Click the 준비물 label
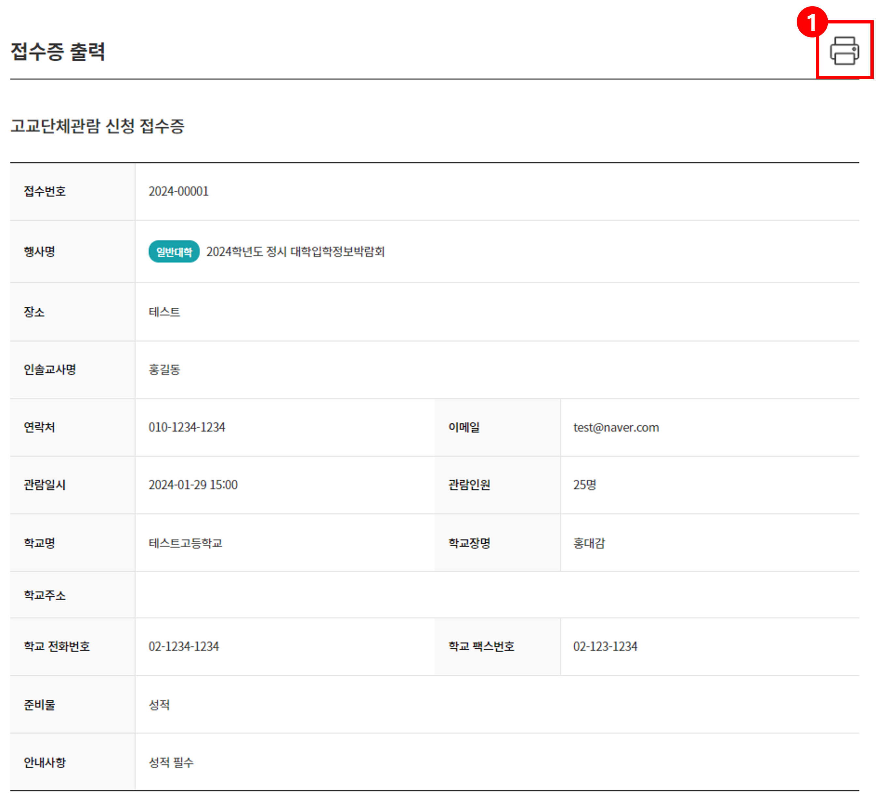Viewport: 889px width, 806px height. (40, 705)
